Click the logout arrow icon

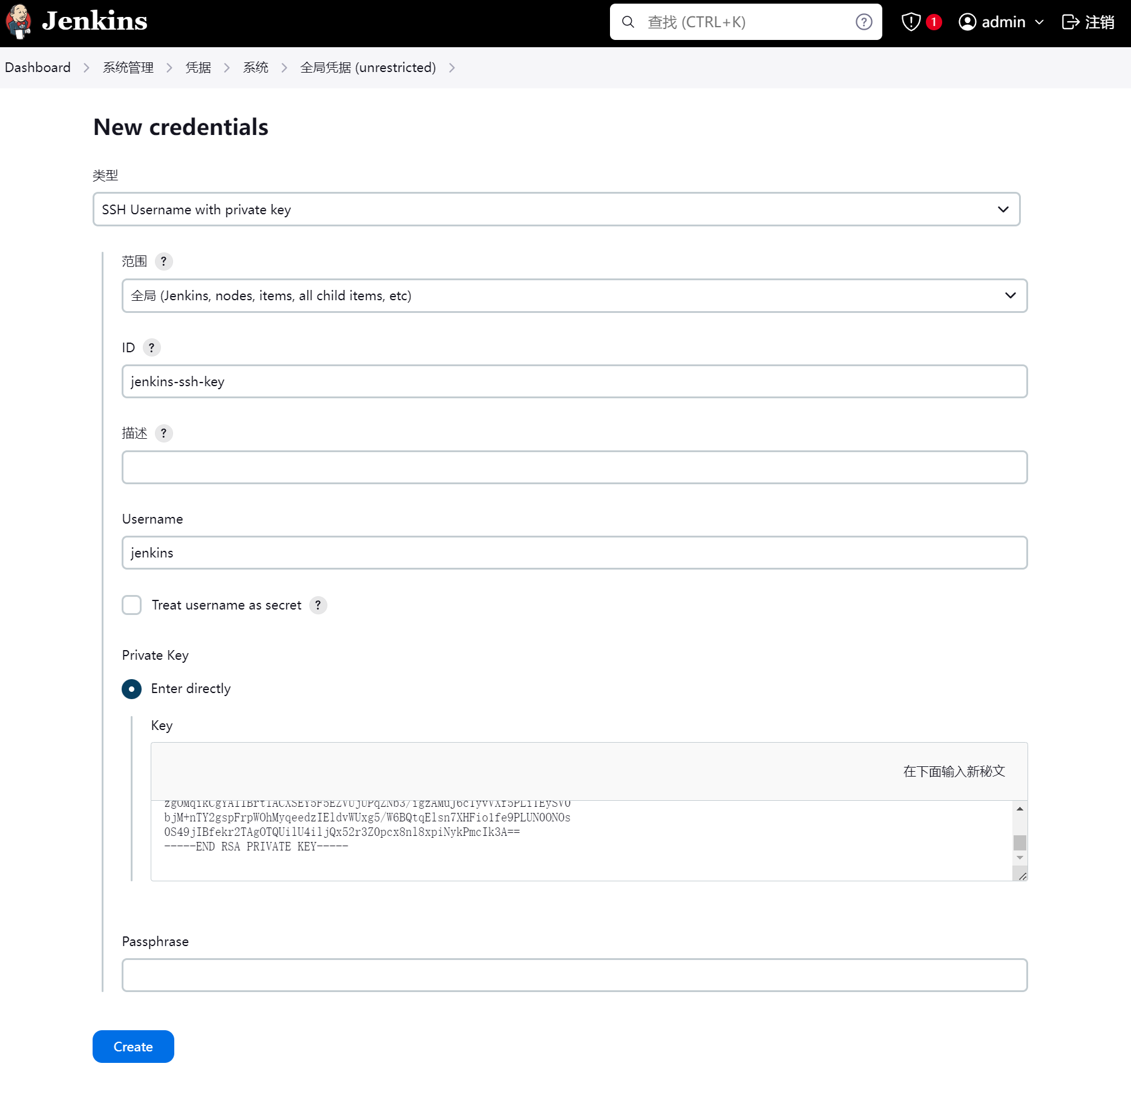pyautogui.click(x=1070, y=22)
